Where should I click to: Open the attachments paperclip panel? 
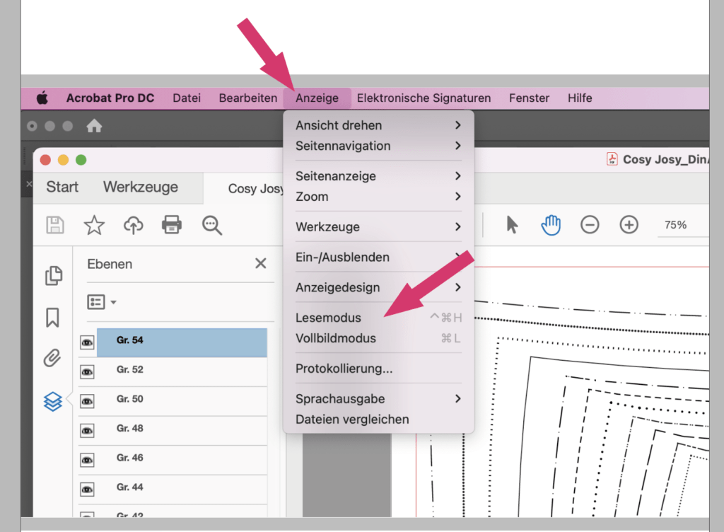pos(52,358)
